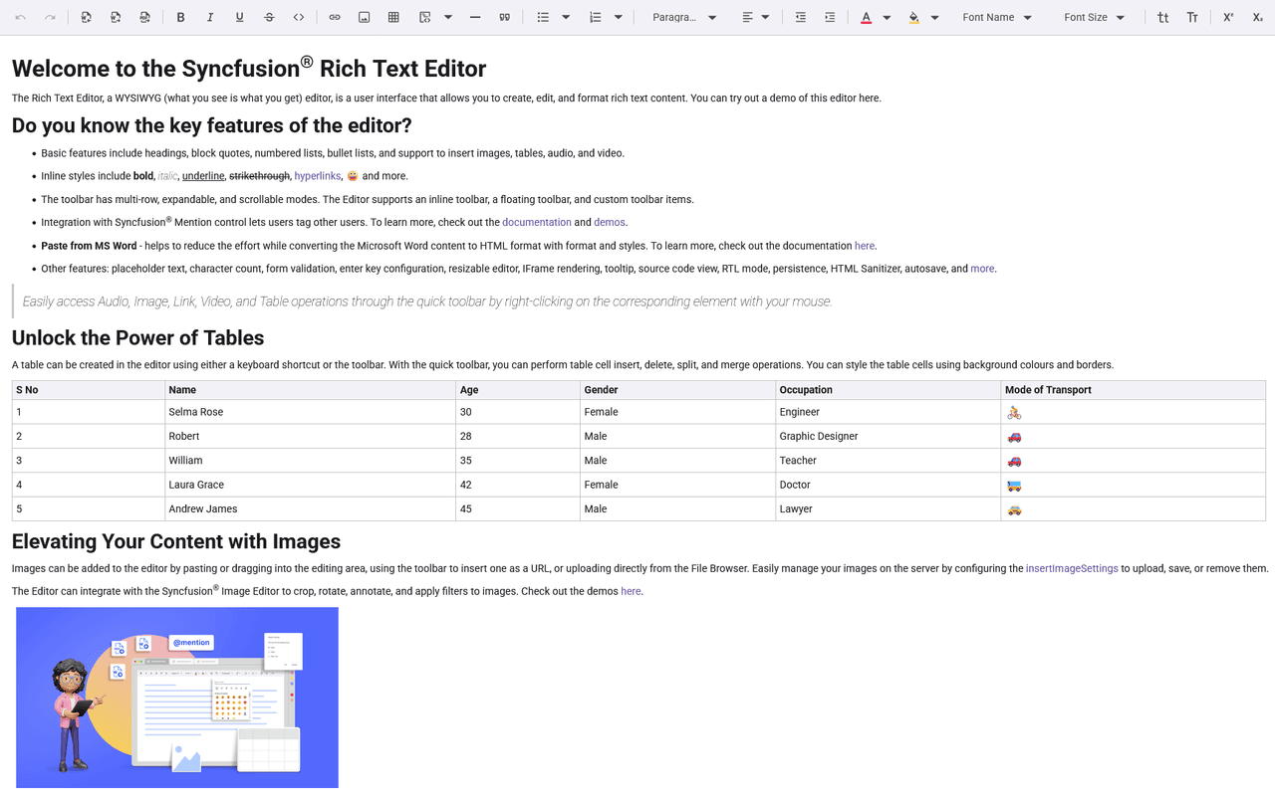The width and height of the screenshot is (1275, 803).
Task: Click the age '42' table cell
Action: [518, 485]
